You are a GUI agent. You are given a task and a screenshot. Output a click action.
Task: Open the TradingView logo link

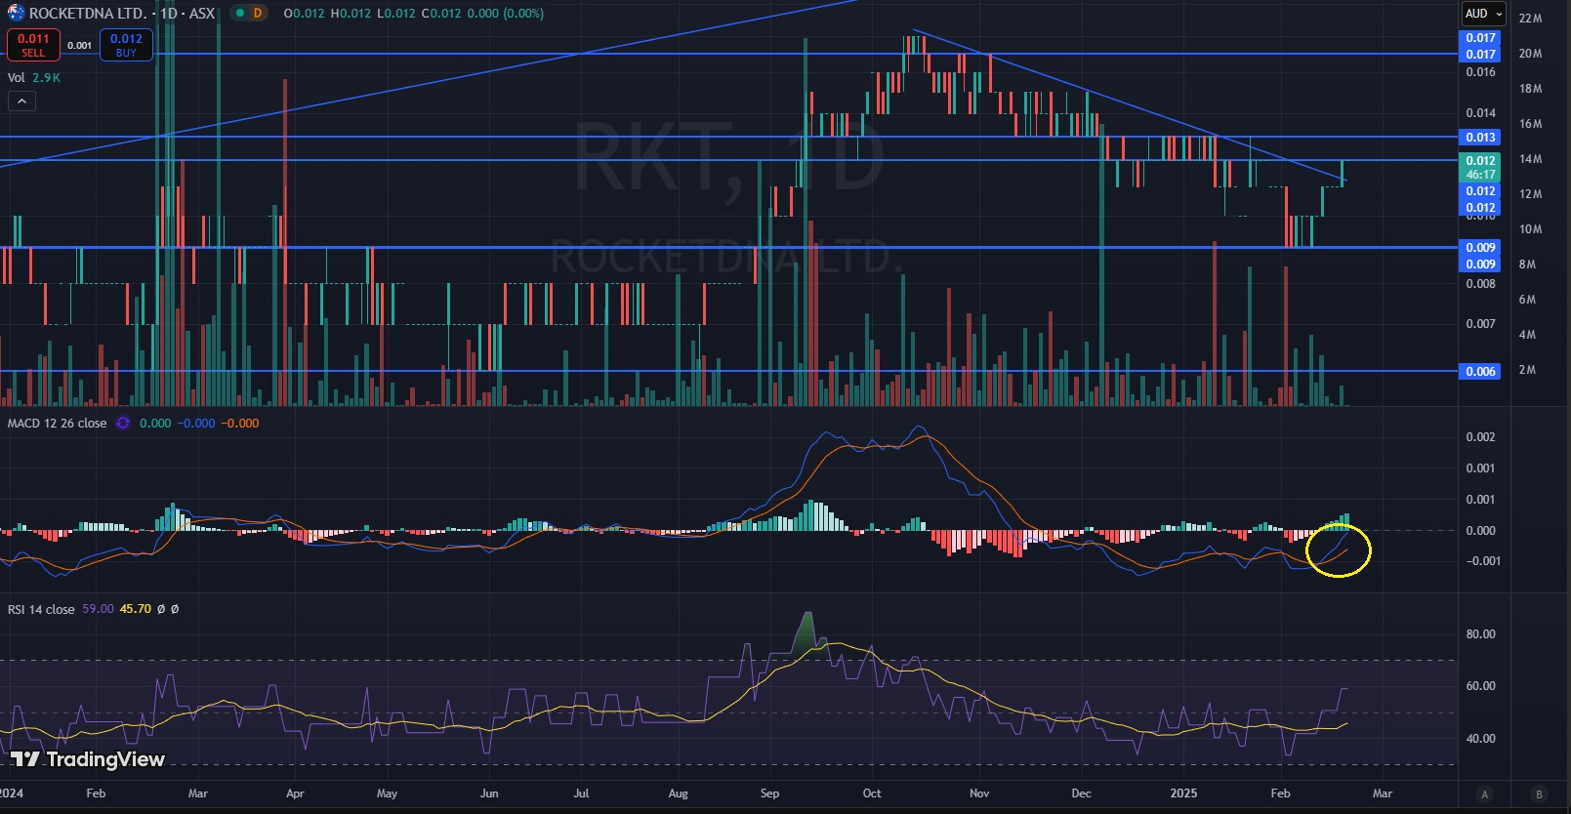pos(88,759)
